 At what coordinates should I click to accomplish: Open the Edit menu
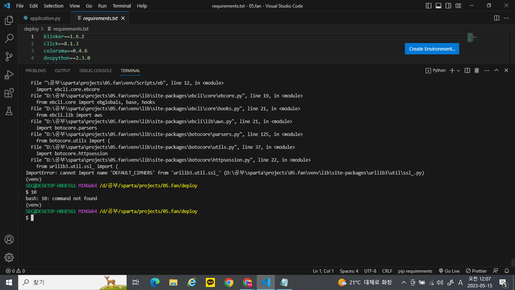point(34,6)
